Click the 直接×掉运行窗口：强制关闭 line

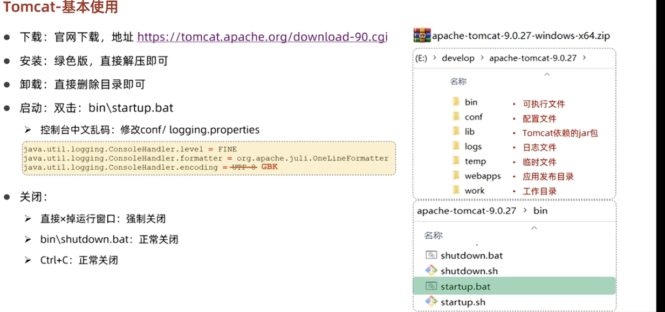102,219
